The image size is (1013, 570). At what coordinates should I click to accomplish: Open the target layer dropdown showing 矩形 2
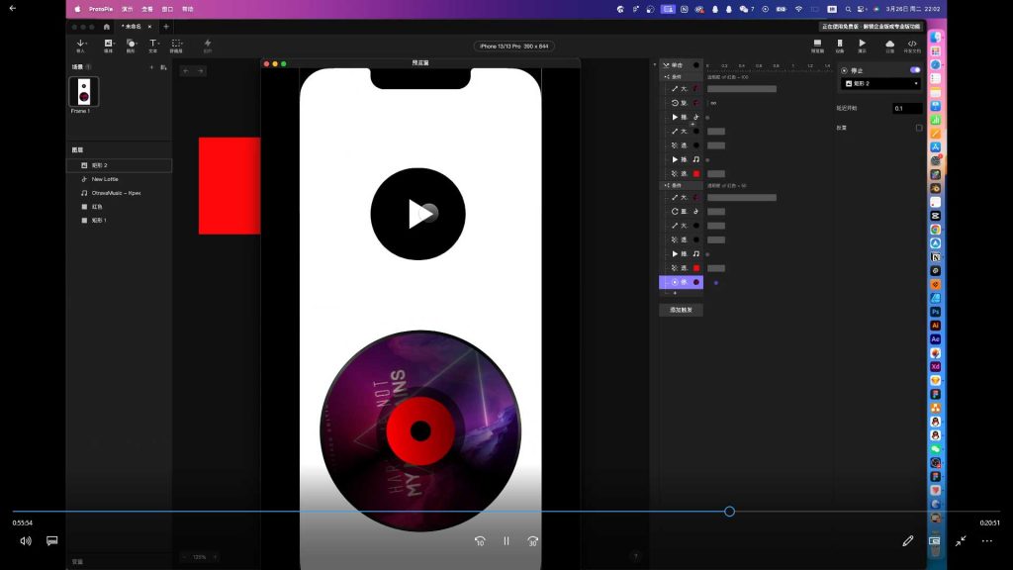880,84
